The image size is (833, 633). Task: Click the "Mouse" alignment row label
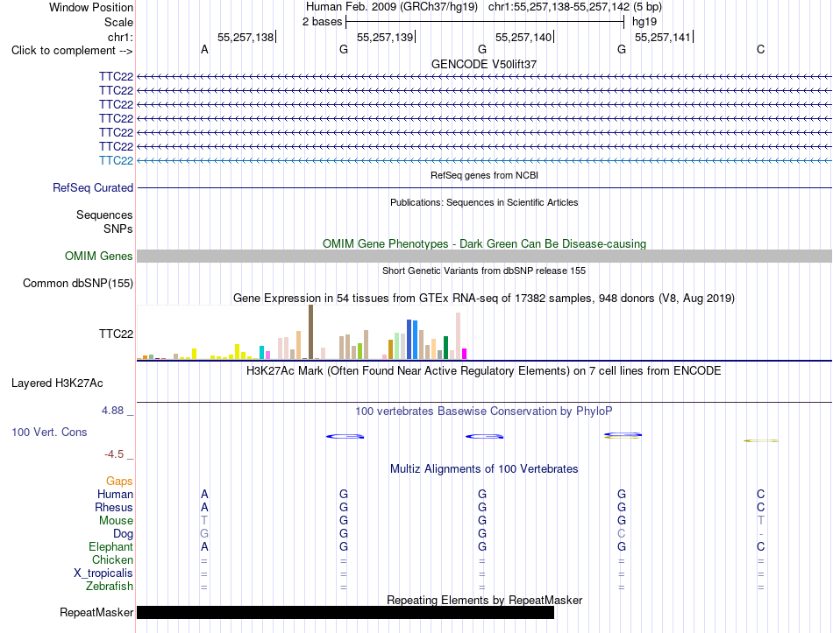coord(116,521)
